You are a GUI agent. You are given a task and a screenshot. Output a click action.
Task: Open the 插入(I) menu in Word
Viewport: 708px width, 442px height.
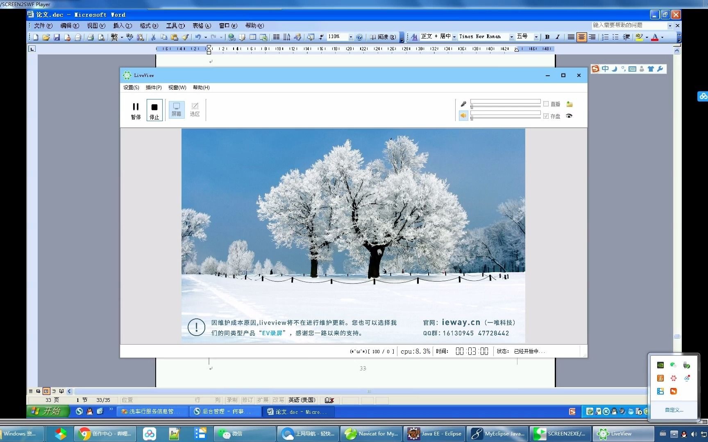pyautogui.click(x=123, y=26)
